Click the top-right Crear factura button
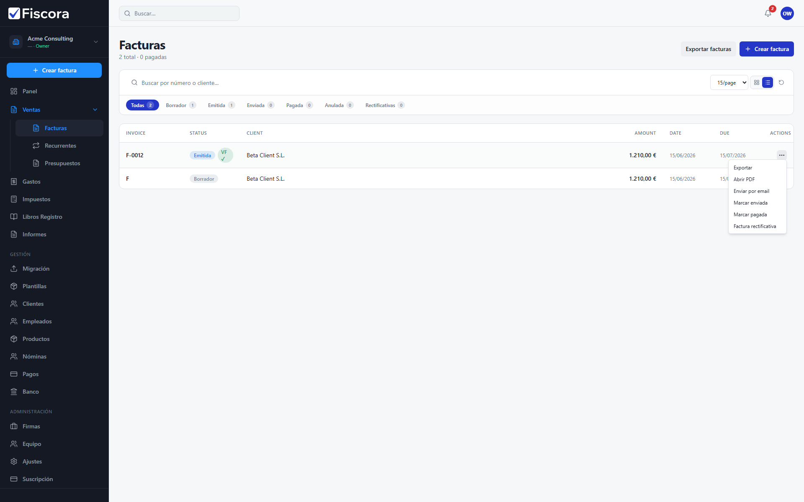Image resolution: width=804 pixels, height=502 pixels. (x=766, y=49)
